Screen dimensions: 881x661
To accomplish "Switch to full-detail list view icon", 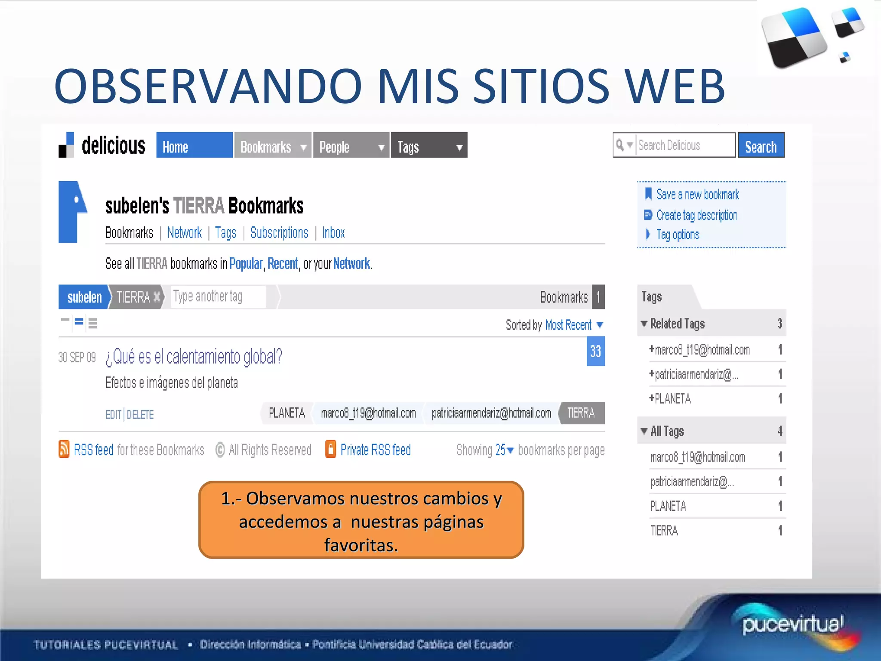I will point(92,323).
